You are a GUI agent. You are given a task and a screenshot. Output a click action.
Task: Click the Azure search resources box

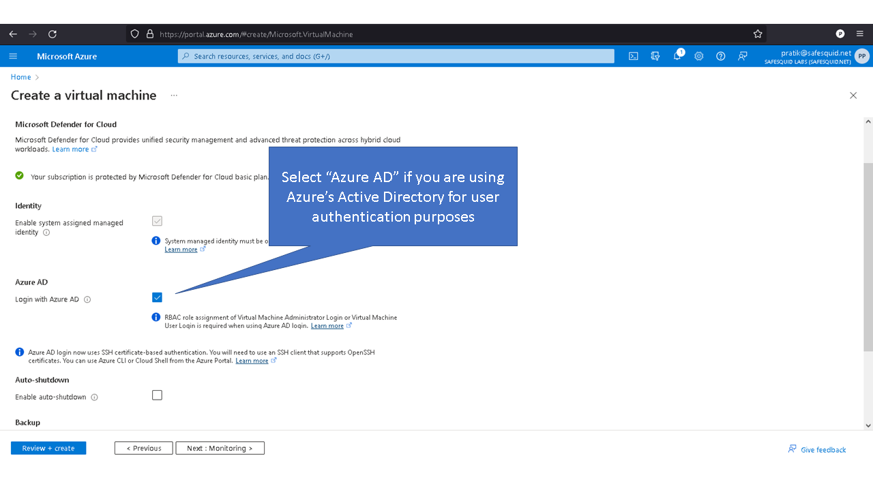tap(396, 56)
